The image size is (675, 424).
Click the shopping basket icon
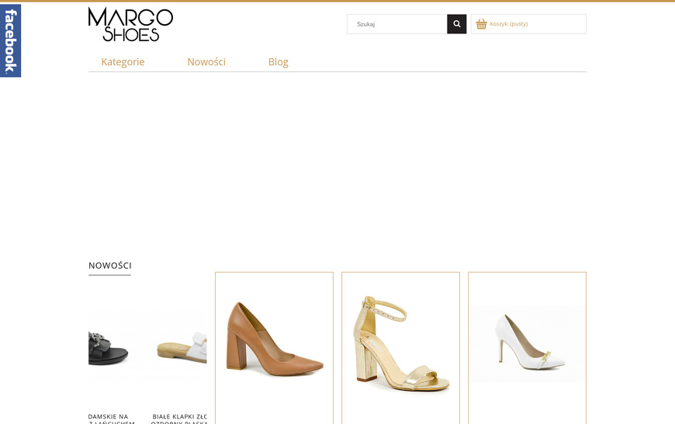[481, 24]
